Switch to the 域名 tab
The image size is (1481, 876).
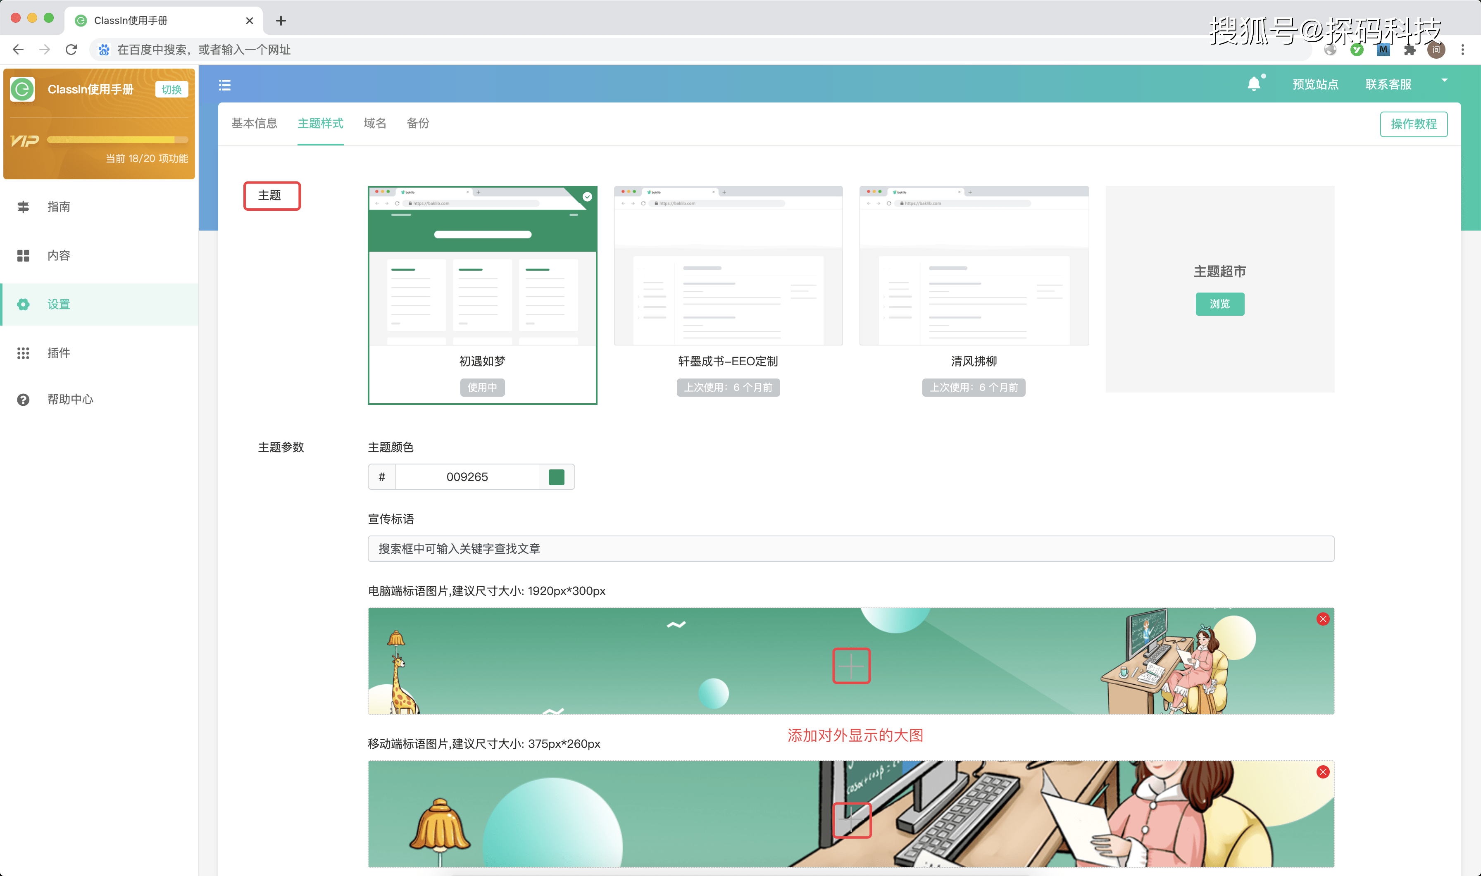tap(374, 124)
